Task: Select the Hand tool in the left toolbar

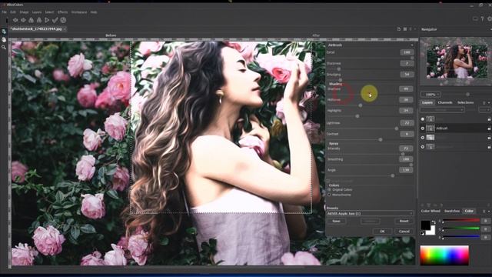Action: pos(4,39)
